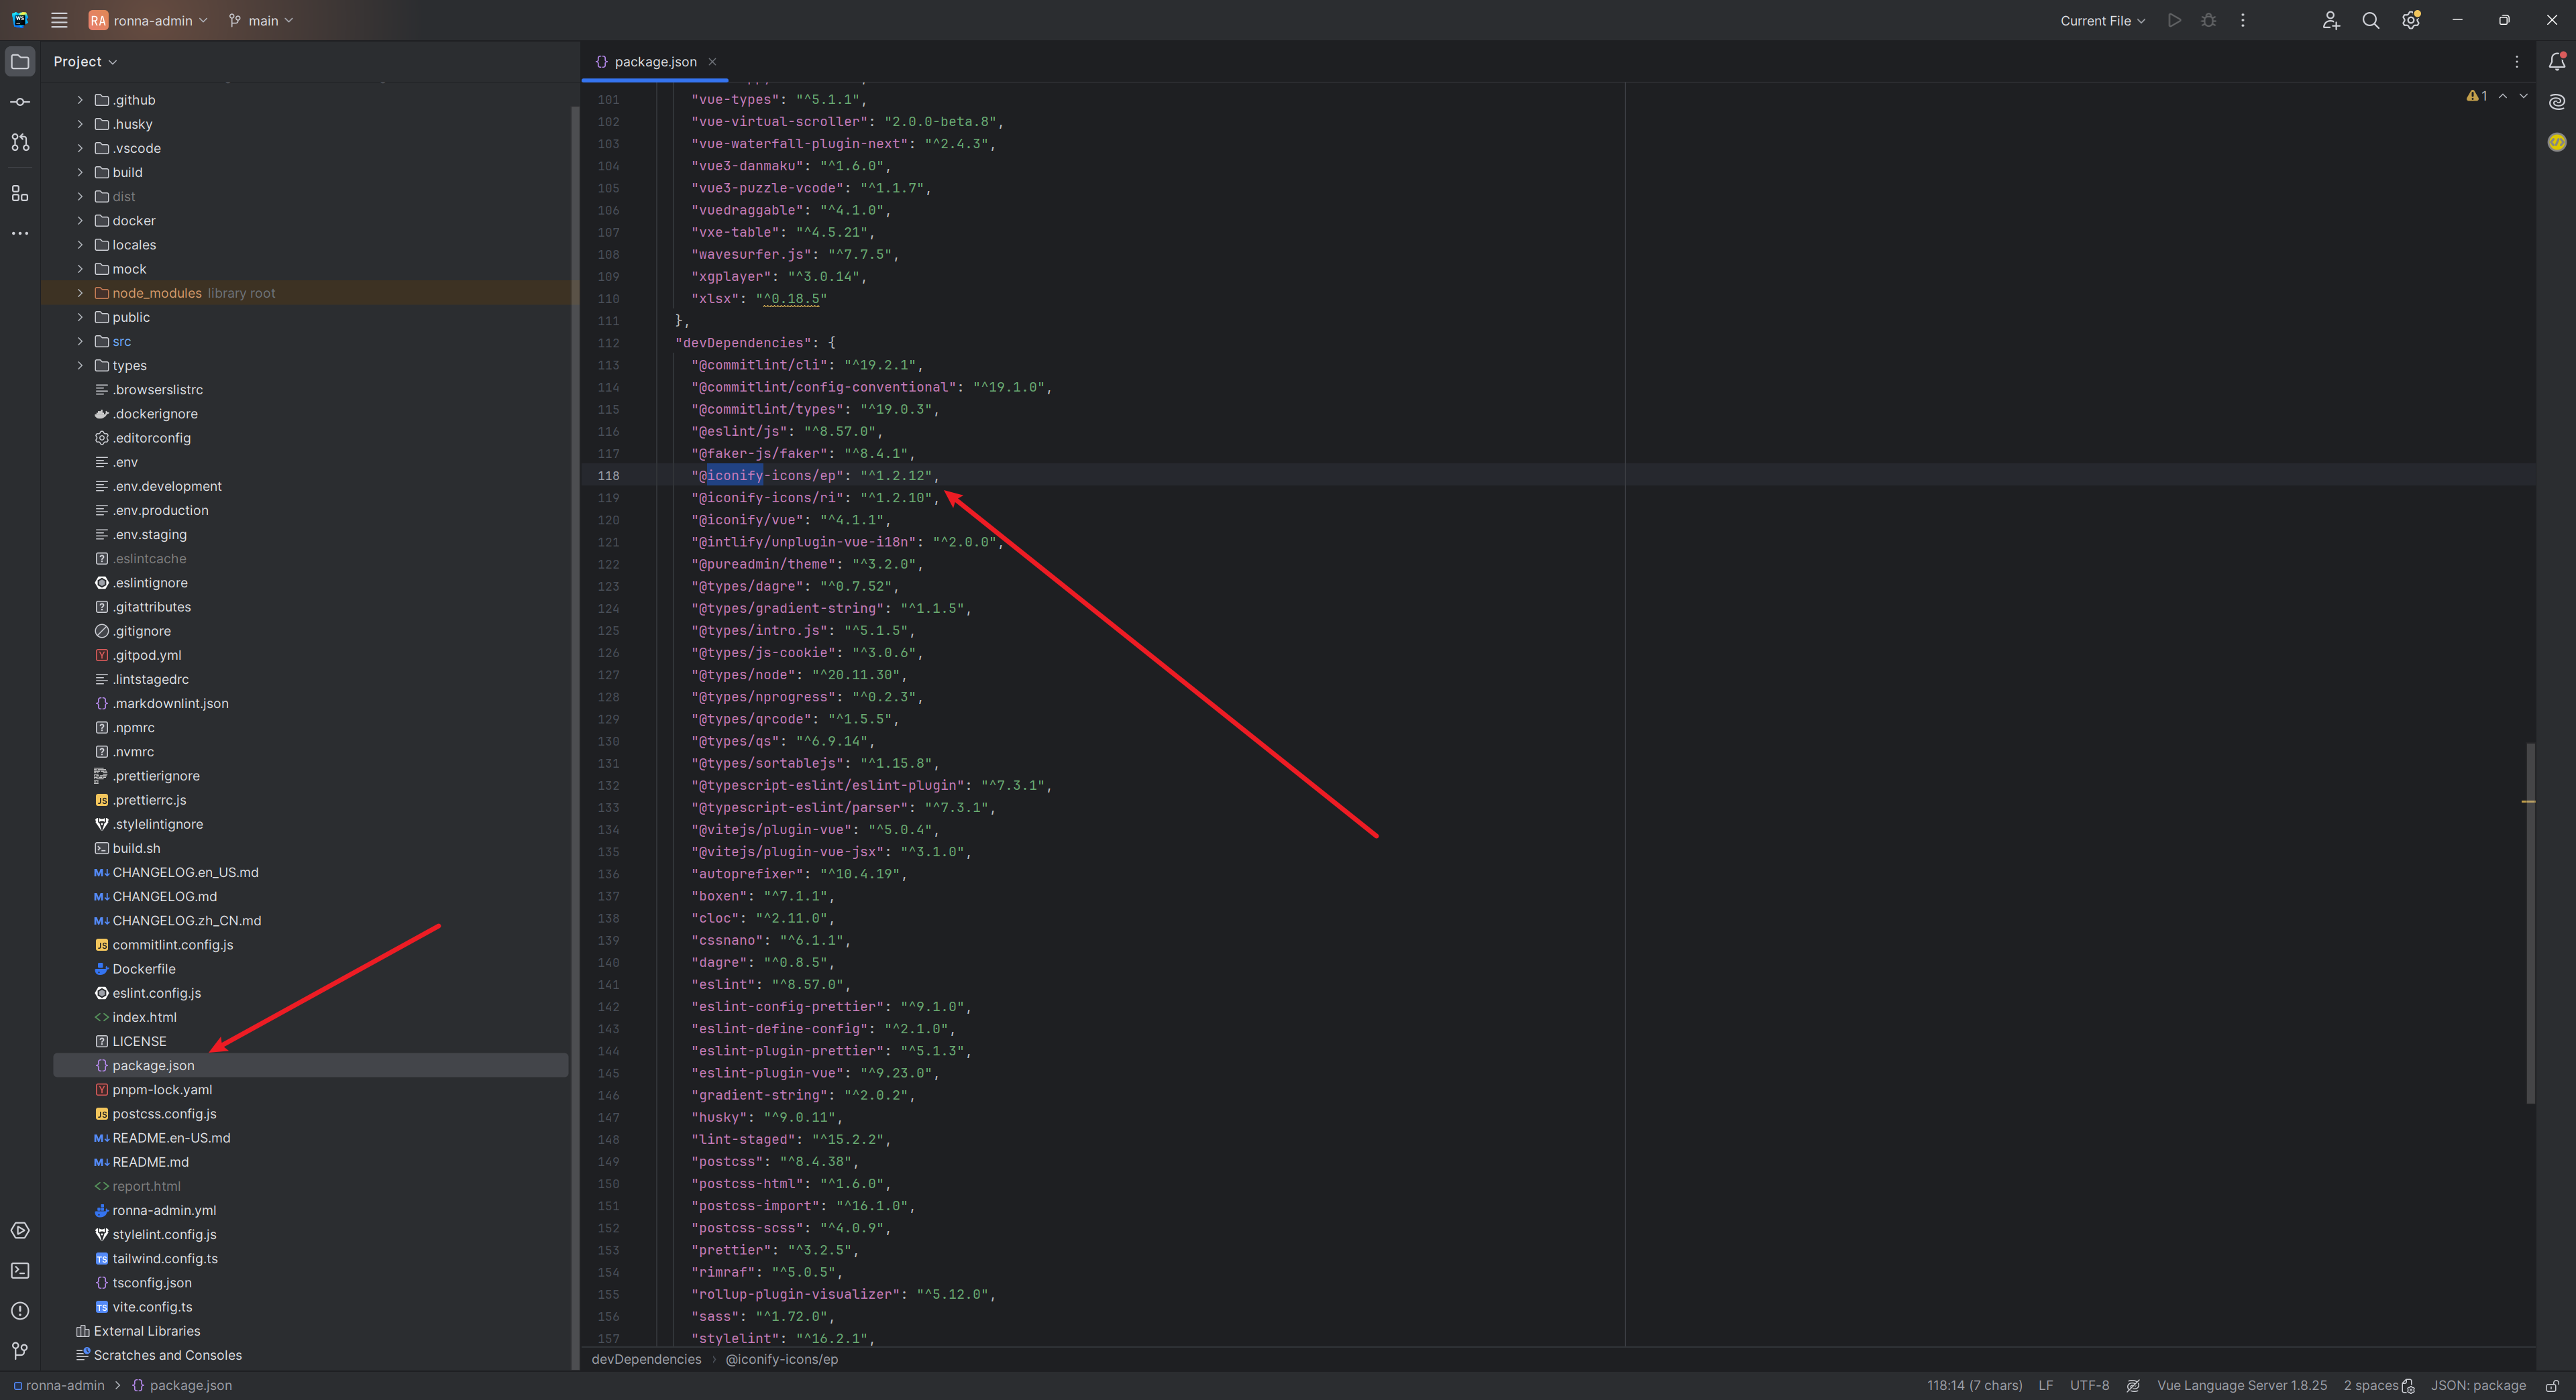Select Scratches and Consoles node
Viewport: 2576px width, 1400px height.
point(167,1355)
